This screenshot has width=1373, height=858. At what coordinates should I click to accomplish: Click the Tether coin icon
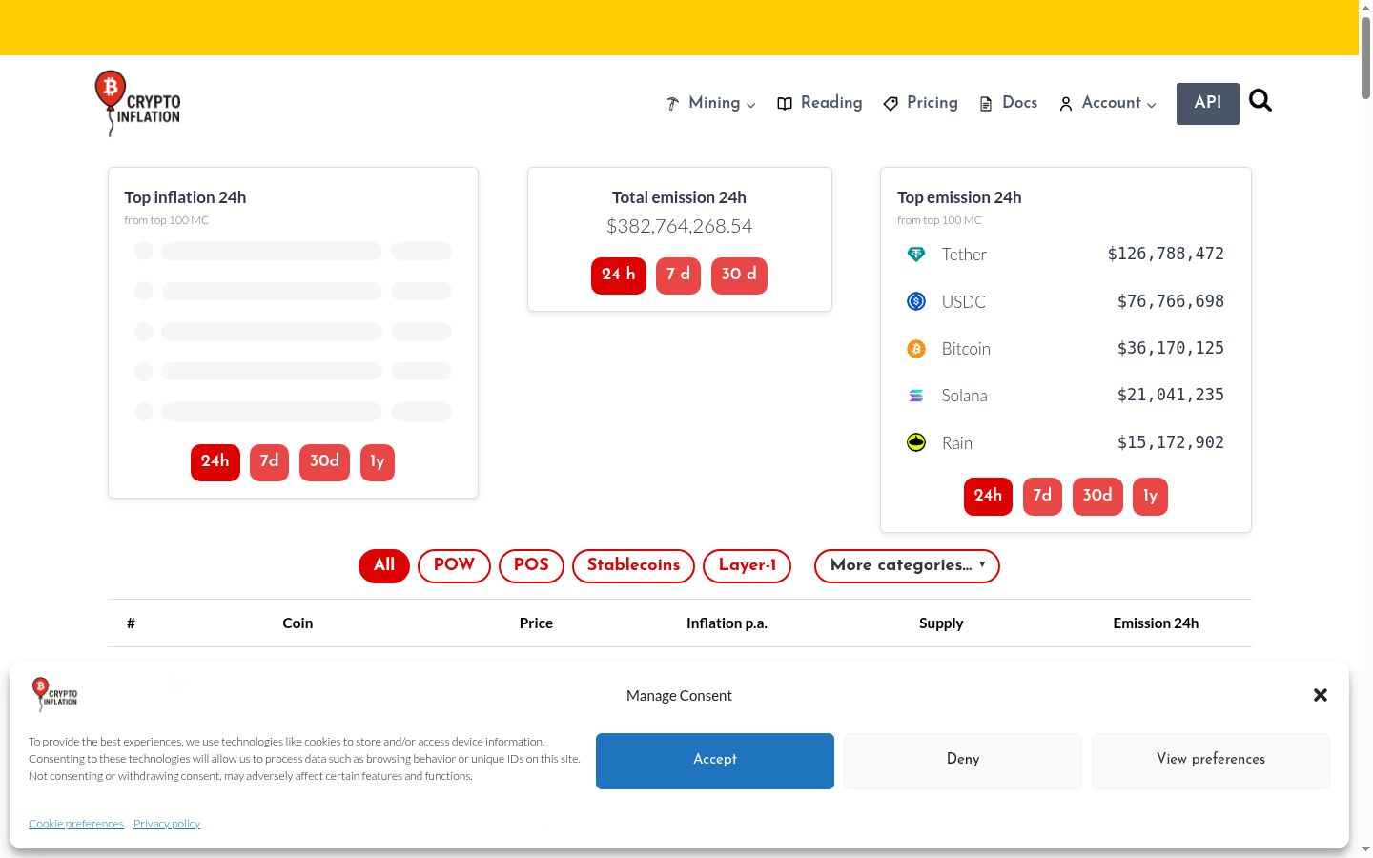click(x=916, y=255)
